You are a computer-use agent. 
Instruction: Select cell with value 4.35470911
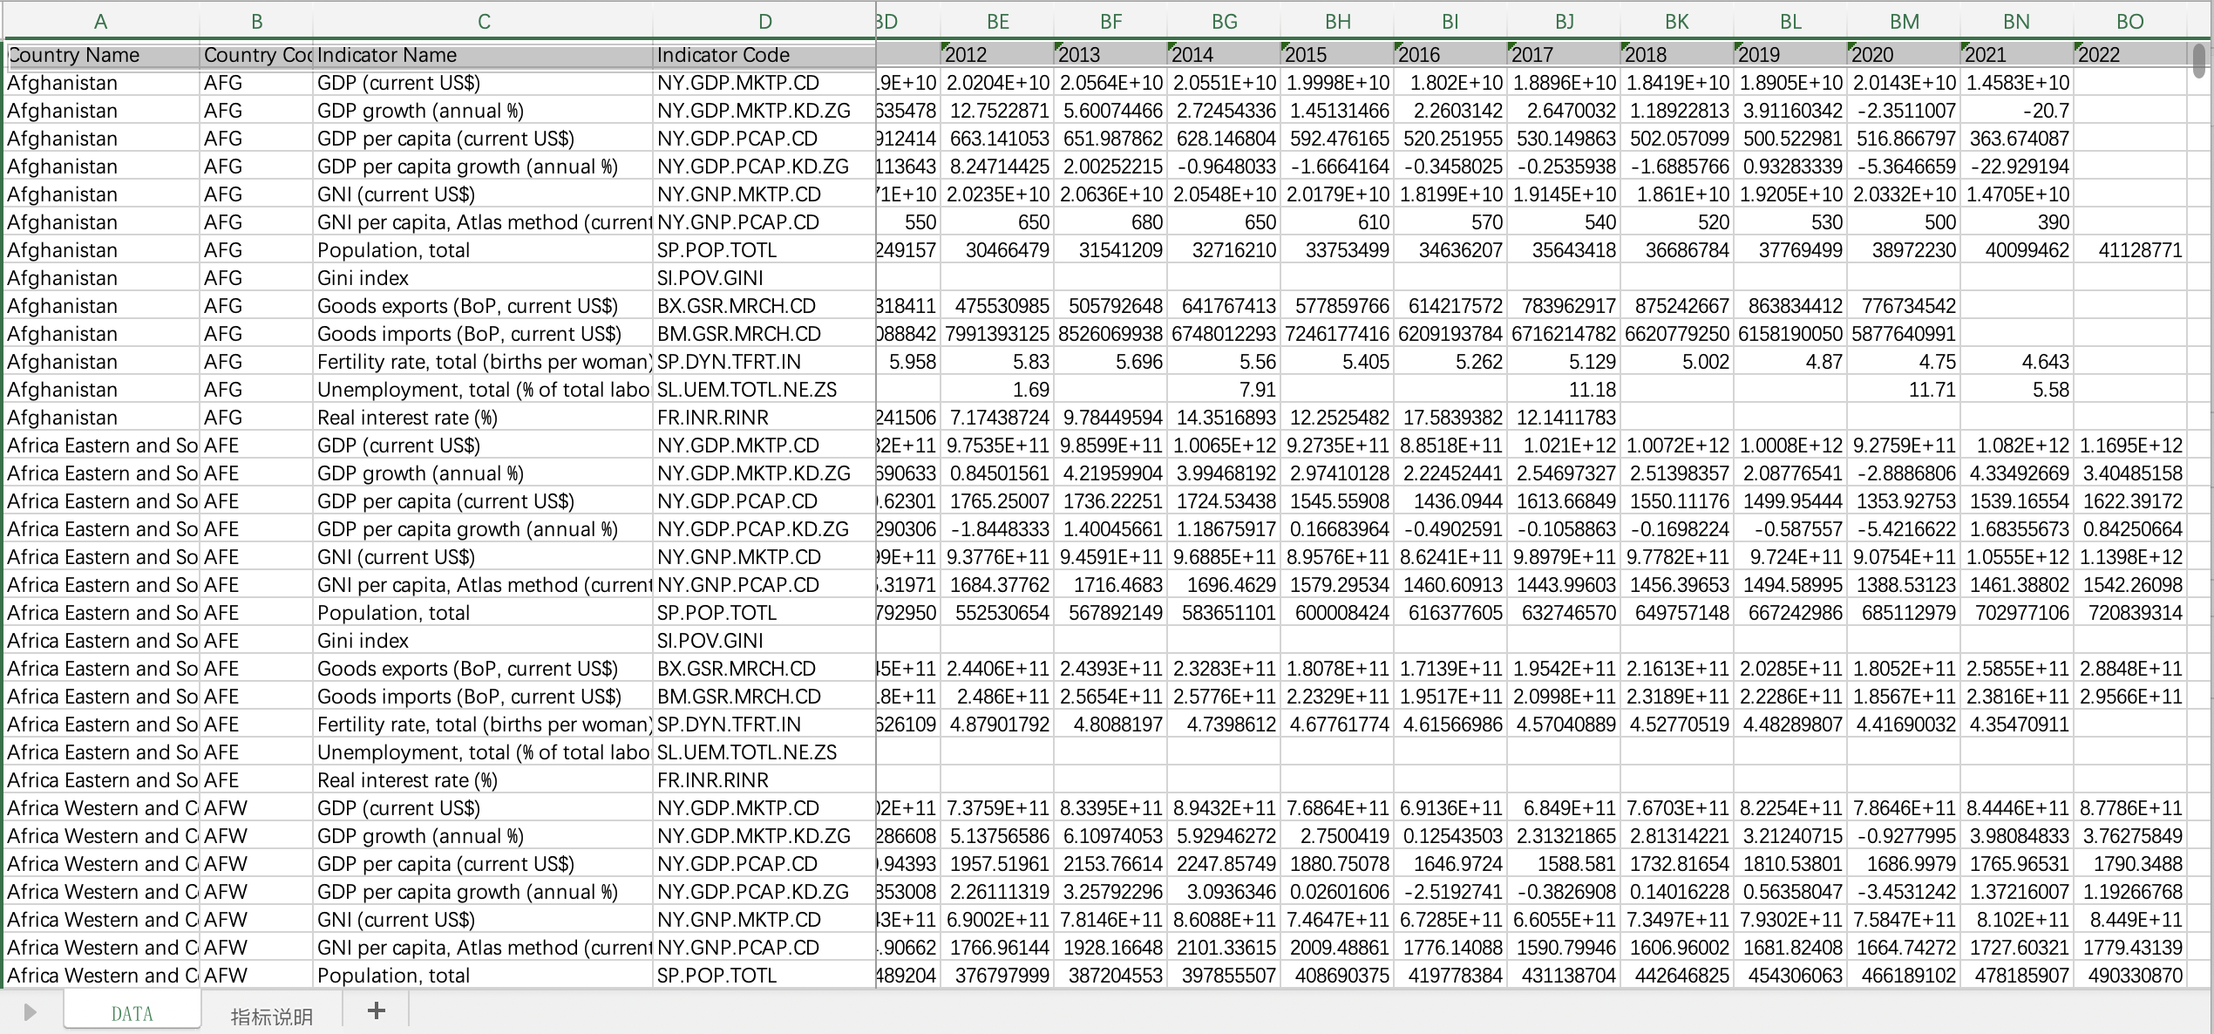tap(2017, 724)
